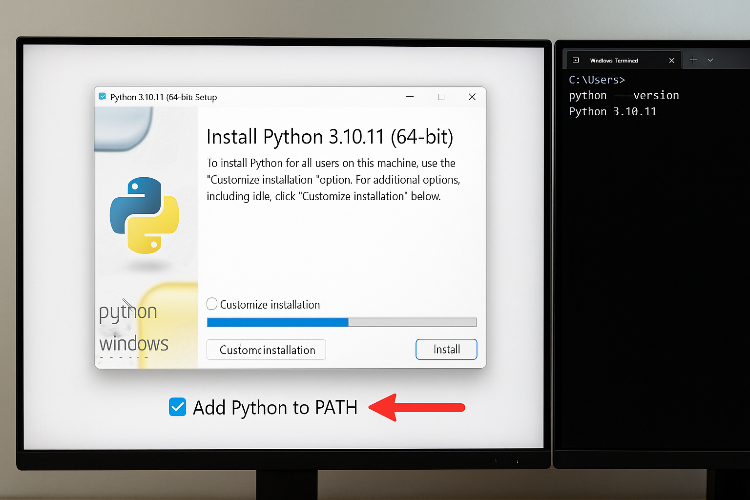Close the Python Setup dialog
Image resolution: width=750 pixels, height=500 pixels.
point(472,97)
